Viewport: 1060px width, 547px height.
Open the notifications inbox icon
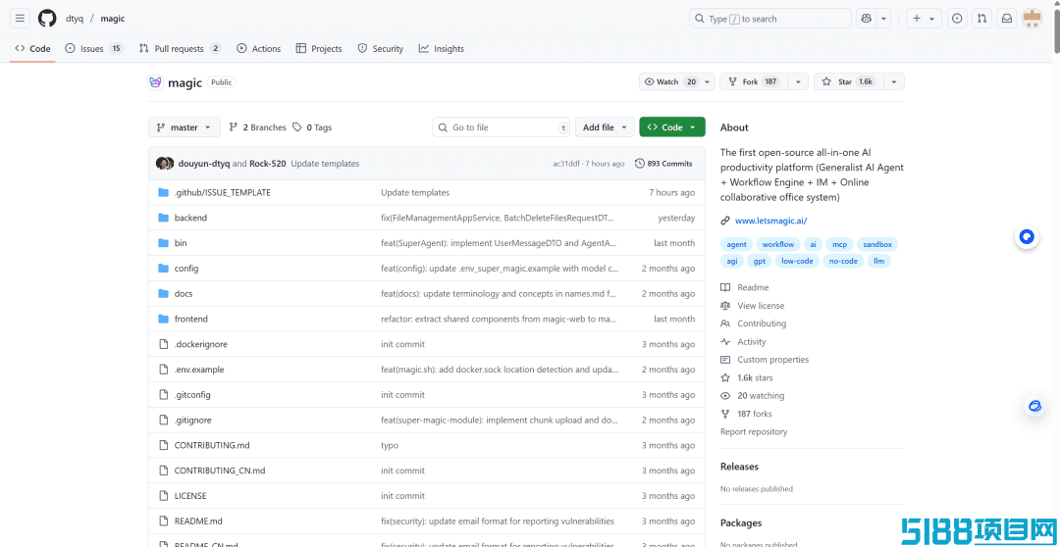point(1007,19)
